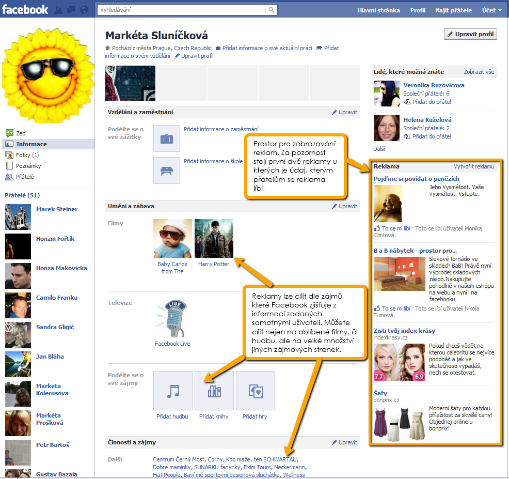Edit Umění a zábava section
Viewport: 509px width, 479px height.
point(344,206)
